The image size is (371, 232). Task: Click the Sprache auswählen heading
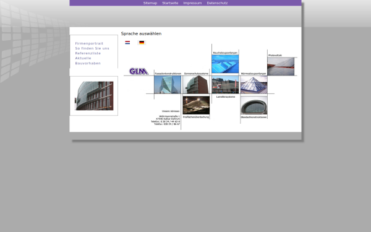click(141, 33)
